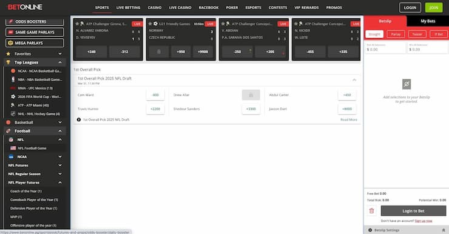Expand NFL Futures
This screenshot has width=449, height=234.
(60, 165)
